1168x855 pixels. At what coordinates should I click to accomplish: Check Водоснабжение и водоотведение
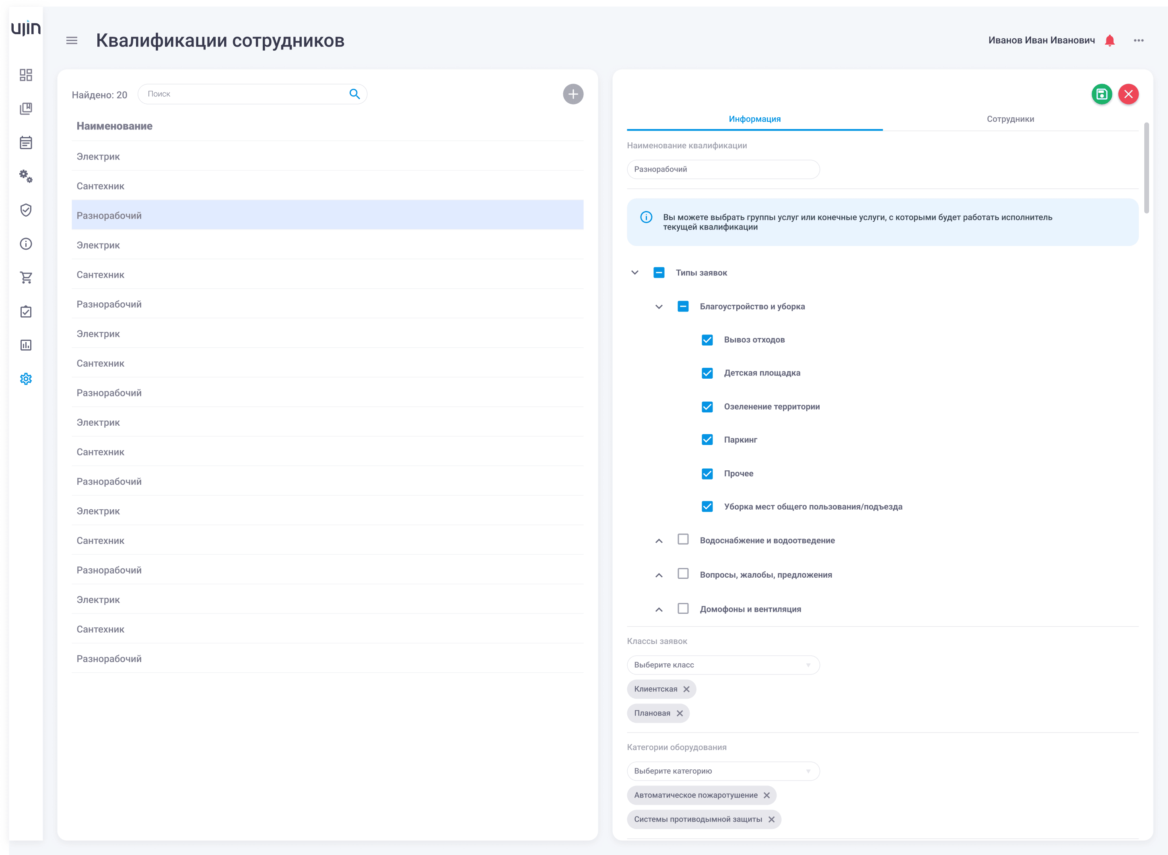tap(683, 539)
